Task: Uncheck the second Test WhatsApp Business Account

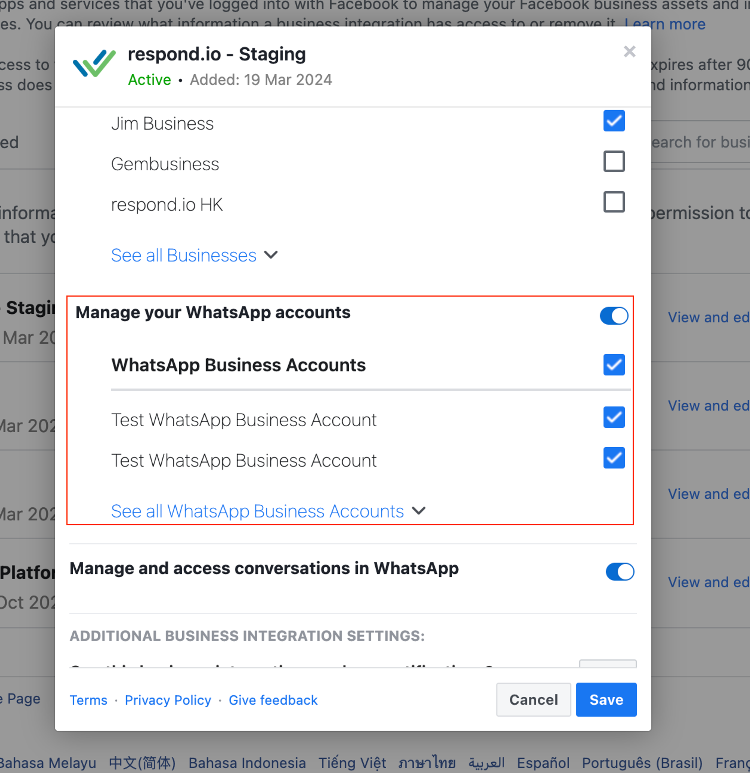Action: 613,458
